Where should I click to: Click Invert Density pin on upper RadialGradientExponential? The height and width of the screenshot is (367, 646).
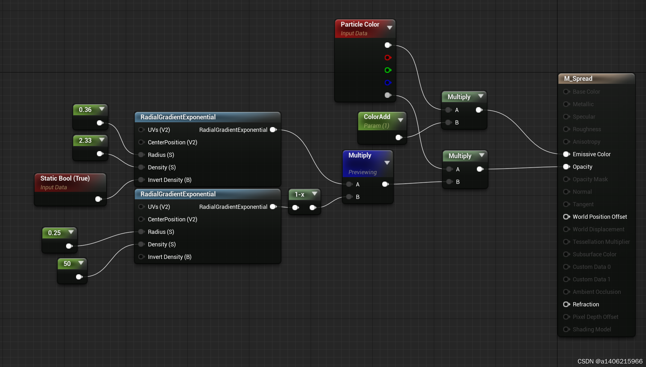click(x=141, y=180)
